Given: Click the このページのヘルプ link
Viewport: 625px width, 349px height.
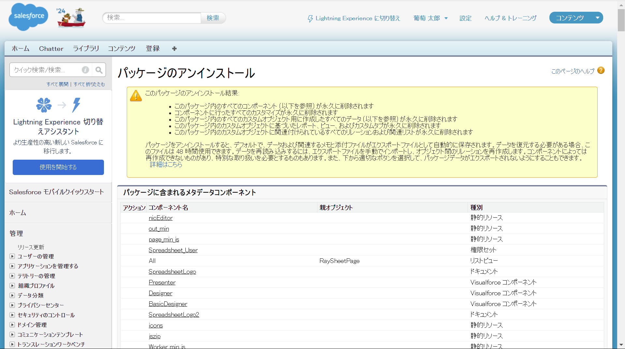Looking at the screenshot, I should tap(573, 71).
